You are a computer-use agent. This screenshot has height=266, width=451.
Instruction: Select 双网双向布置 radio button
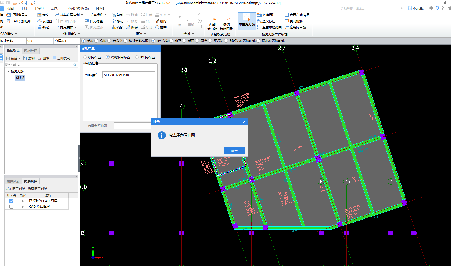108,57
